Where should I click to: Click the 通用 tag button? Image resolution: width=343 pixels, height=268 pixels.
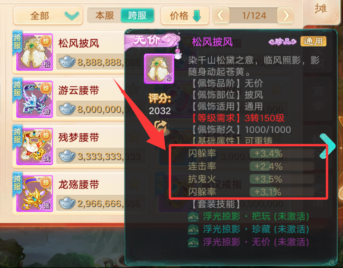tap(313, 41)
